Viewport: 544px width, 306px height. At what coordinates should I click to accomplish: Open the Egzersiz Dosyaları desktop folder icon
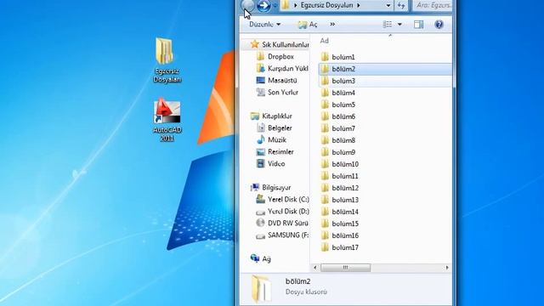[x=167, y=60]
